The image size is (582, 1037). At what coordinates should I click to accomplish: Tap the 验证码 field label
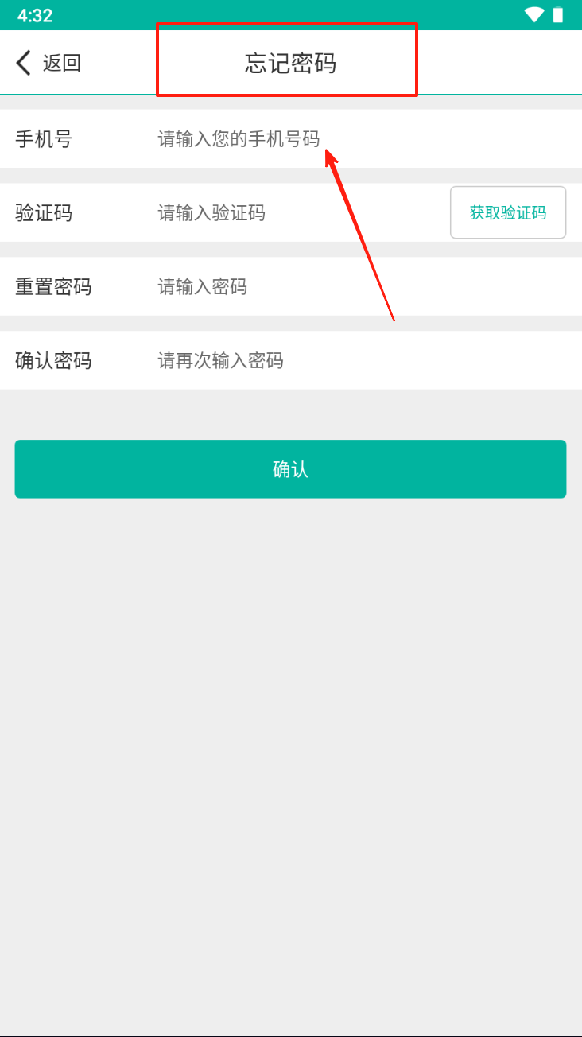[x=44, y=212]
